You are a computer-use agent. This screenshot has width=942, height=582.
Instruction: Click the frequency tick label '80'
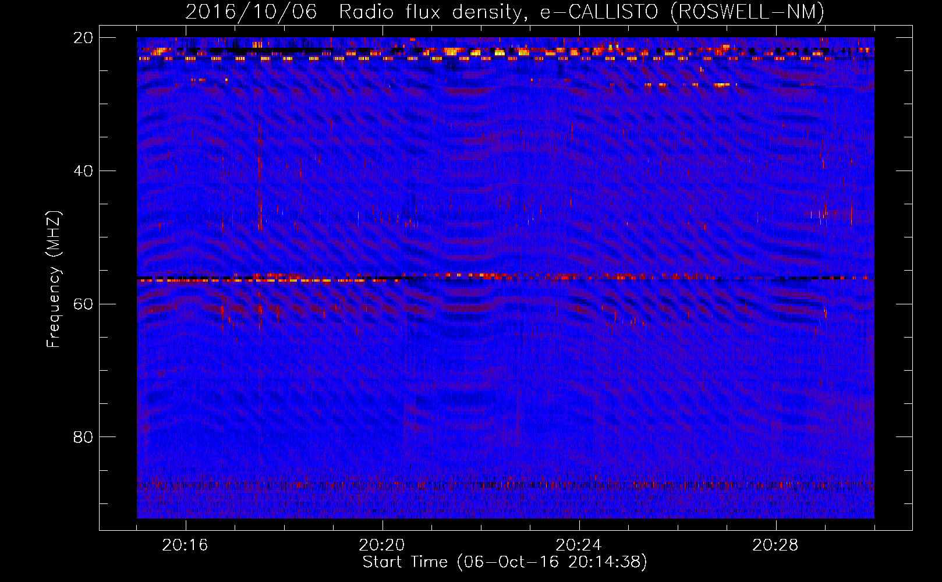pos(83,437)
